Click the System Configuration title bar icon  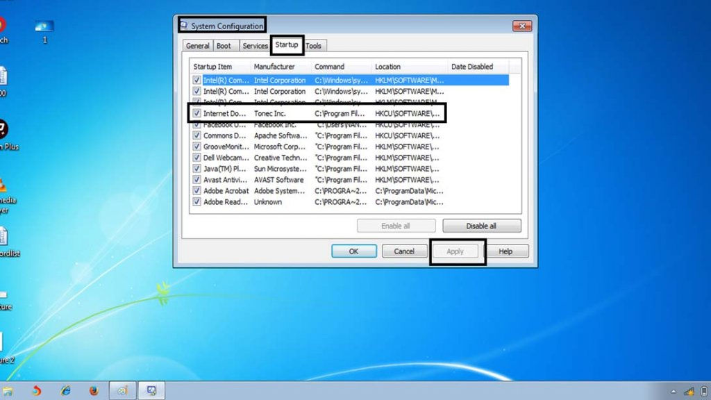pyautogui.click(x=183, y=26)
